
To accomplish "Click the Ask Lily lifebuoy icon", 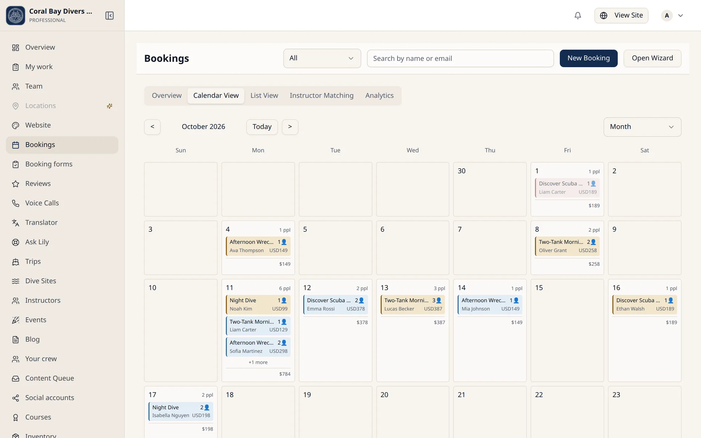I will pyautogui.click(x=15, y=242).
